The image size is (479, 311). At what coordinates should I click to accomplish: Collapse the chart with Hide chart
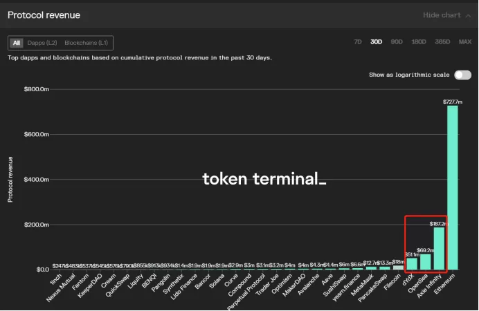[x=446, y=15]
